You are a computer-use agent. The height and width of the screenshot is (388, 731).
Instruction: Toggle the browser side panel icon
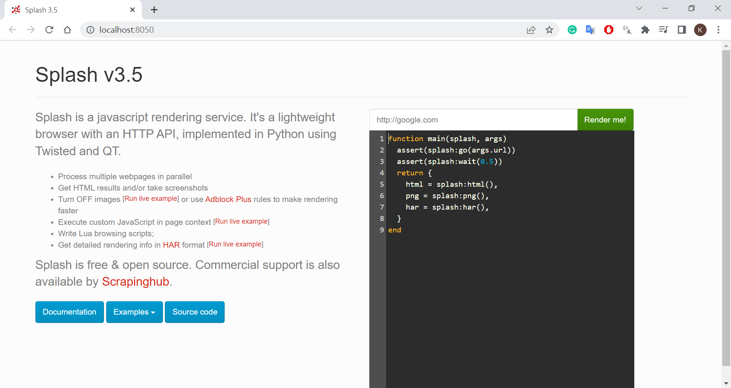tap(682, 30)
